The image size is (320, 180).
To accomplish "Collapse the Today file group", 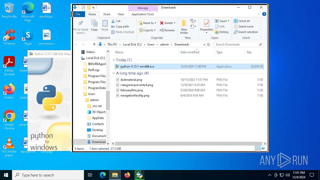I will click(x=114, y=60).
